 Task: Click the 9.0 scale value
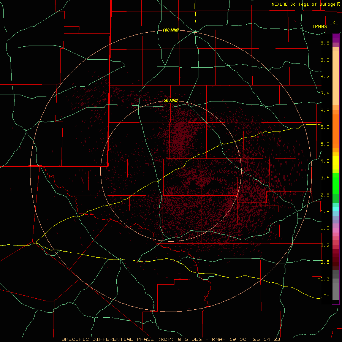325,60
